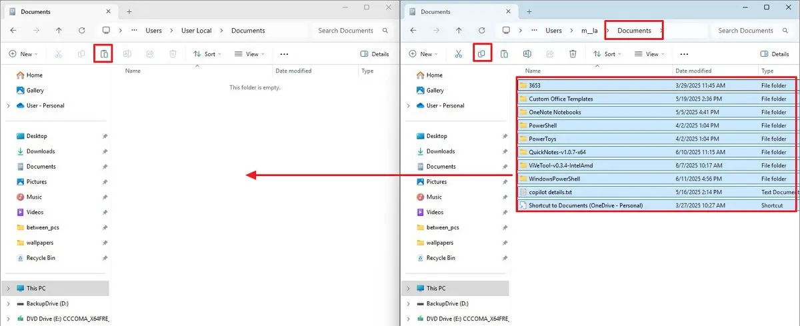Open Sort dropdown in right window
The height and width of the screenshot is (326, 800).
click(607, 54)
